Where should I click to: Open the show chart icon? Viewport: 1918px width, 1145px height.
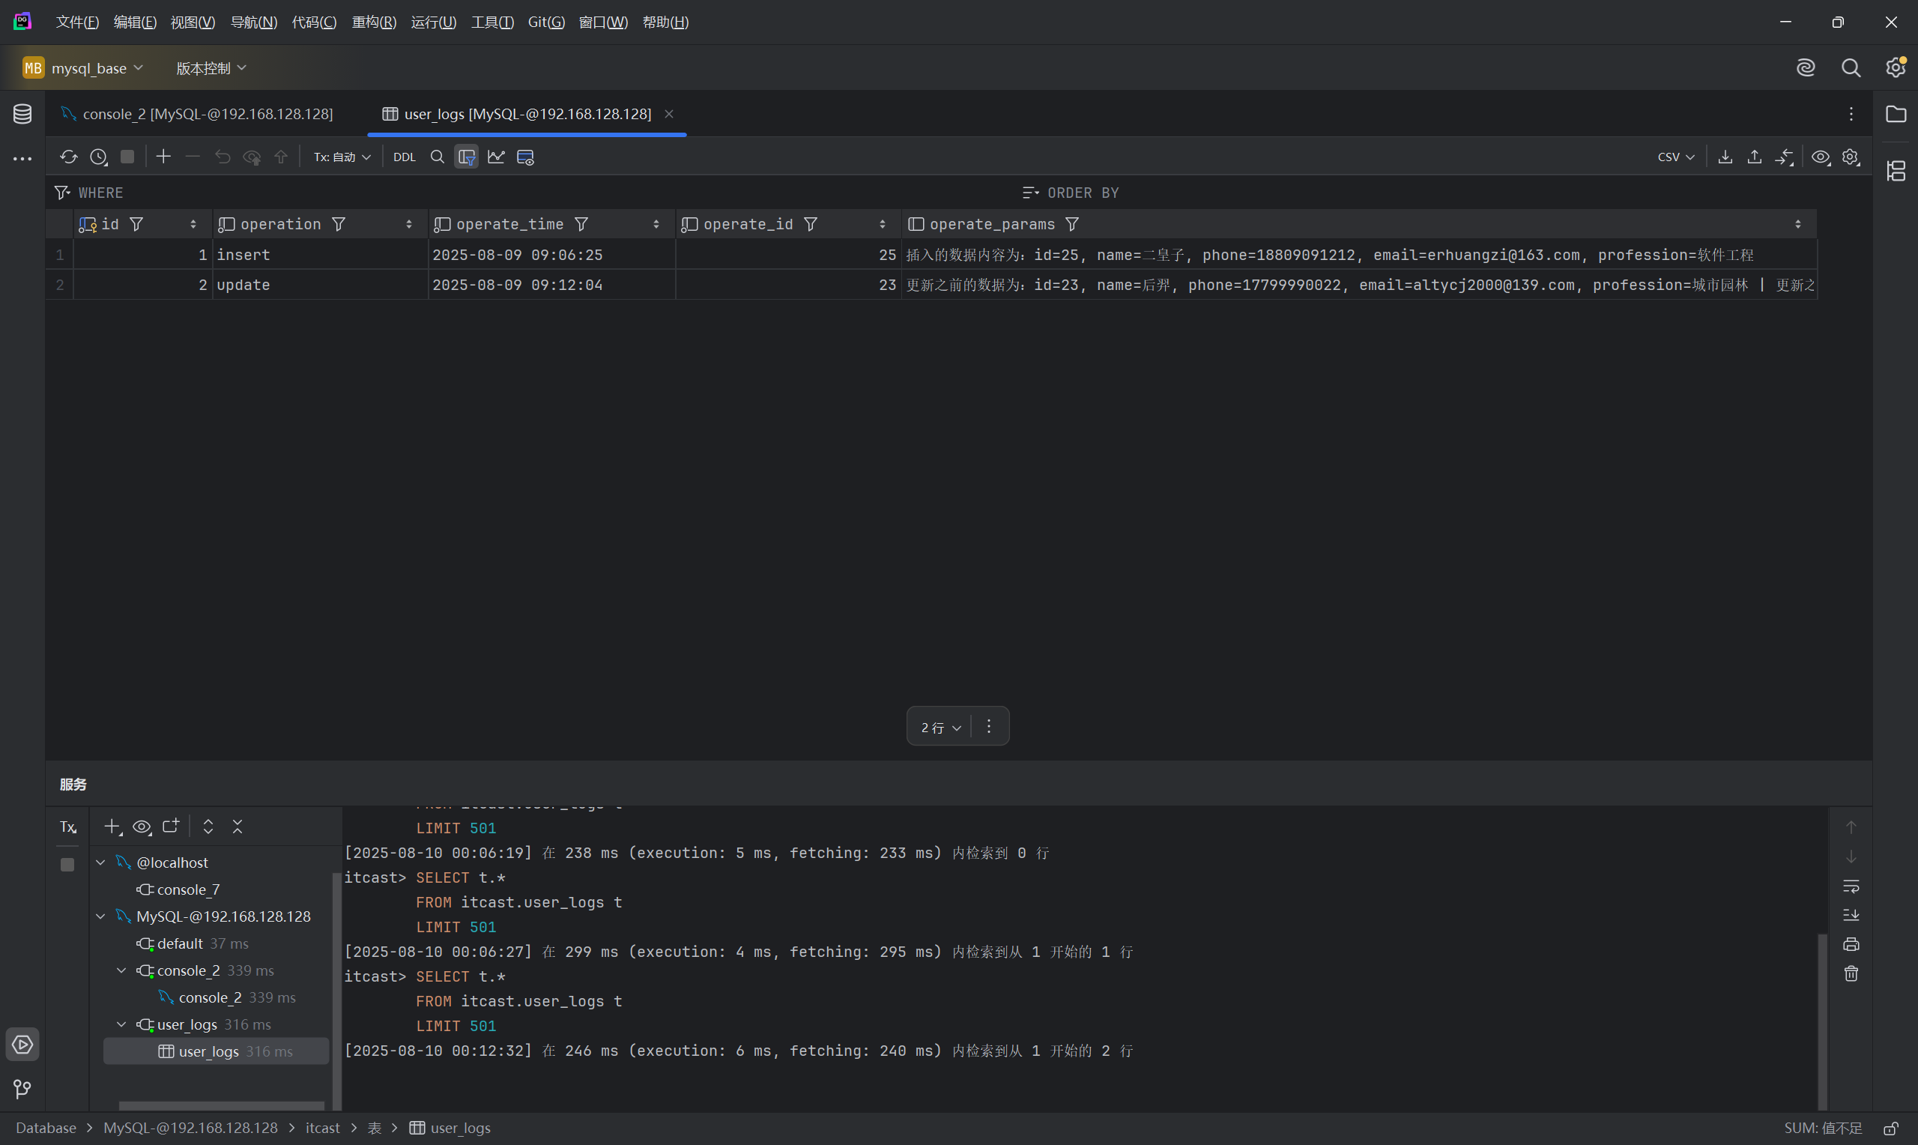click(x=496, y=157)
